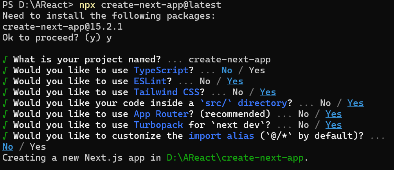Click the checkmark beside the App Router question
The image size is (394, 170).
[x=5, y=114]
